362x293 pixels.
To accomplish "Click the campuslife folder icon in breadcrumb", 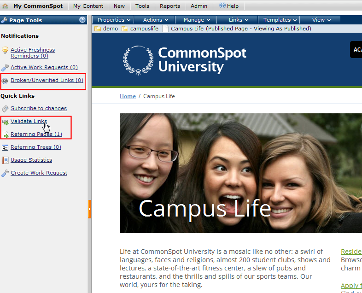I will pyautogui.click(x=125, y=29).
